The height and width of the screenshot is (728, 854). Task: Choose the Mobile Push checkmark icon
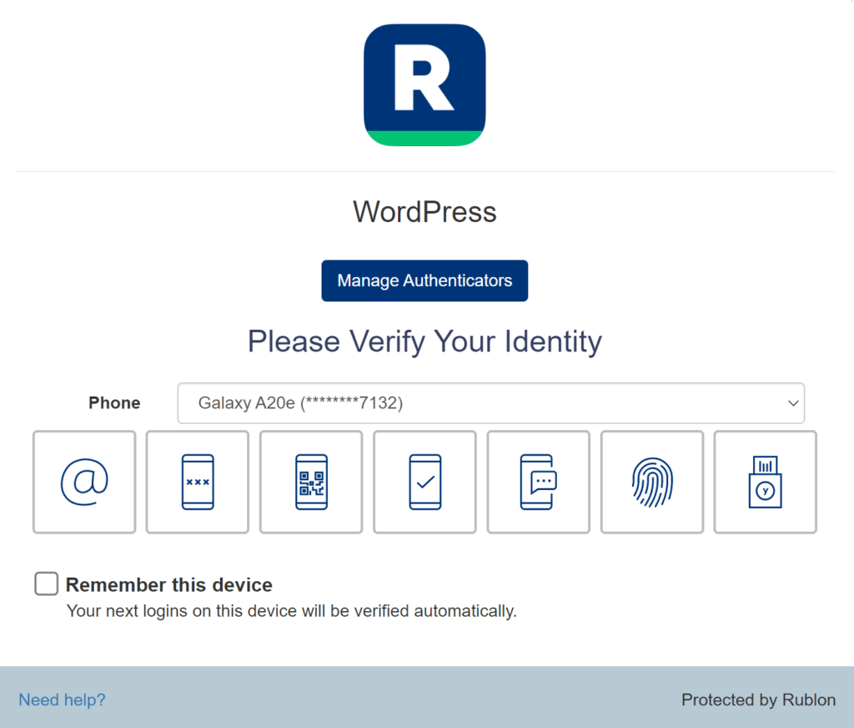(x=424, y=482)
